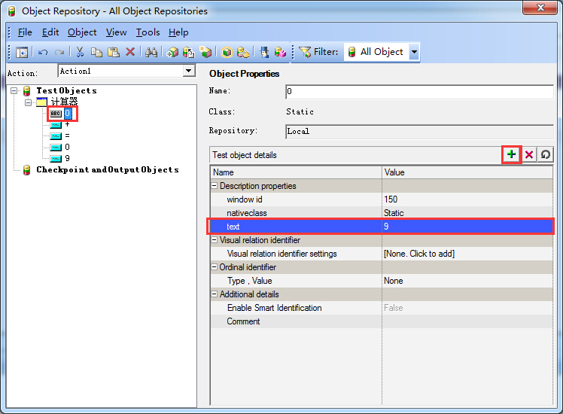Open Find and Replace binoculars icon
Viewport: 563px width, 414px height.
[151, 53]
